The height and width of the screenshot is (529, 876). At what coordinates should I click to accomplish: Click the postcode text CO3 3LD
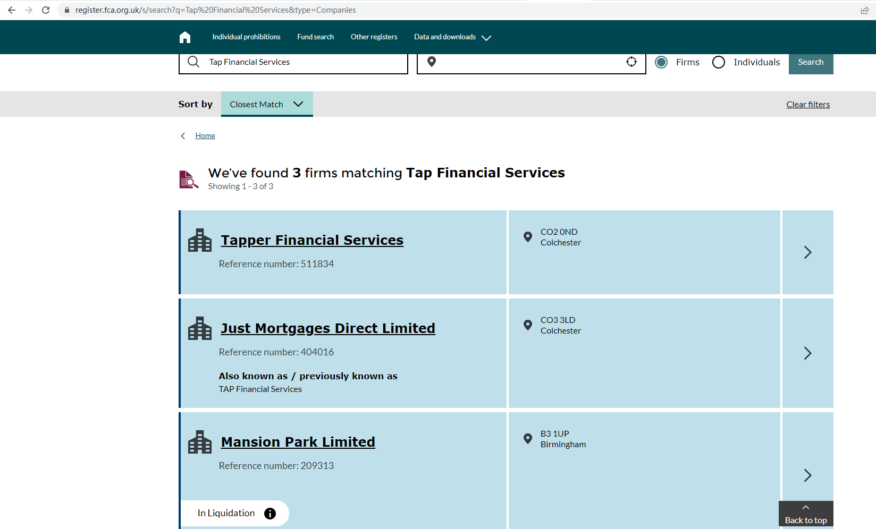tap(558, 320)
